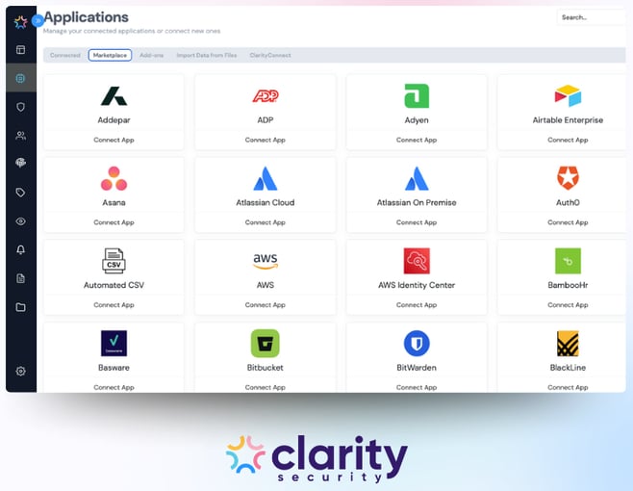Connect App for Addepar
This screenshot has height=491, width=633.
tap(114, 140)
